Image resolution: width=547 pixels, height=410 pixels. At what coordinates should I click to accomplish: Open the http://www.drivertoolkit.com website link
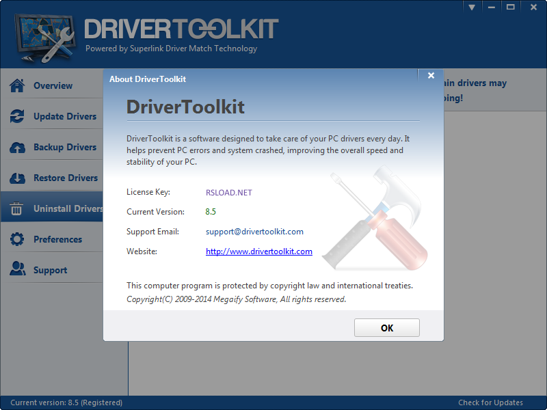259,251
